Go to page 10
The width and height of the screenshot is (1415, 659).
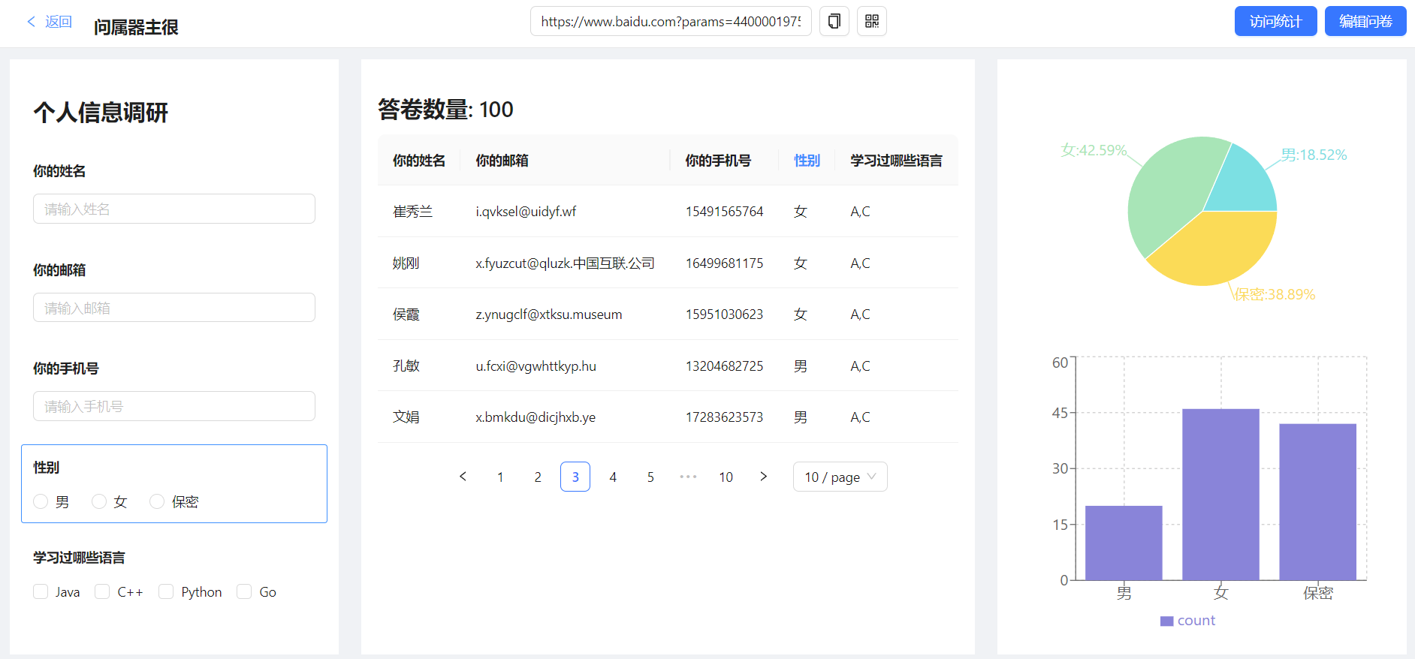726,477
